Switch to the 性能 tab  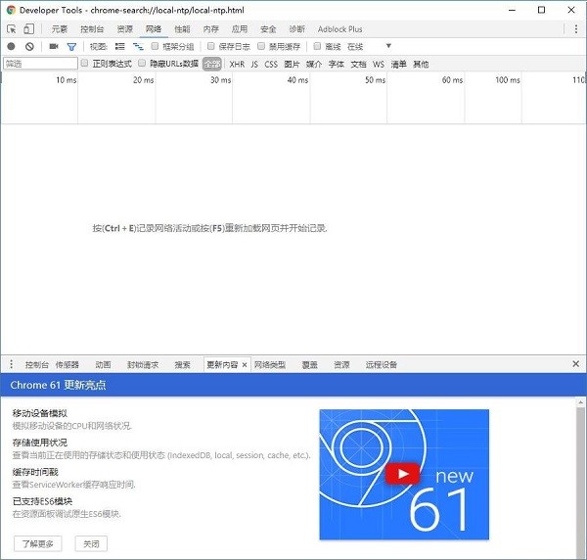pyautogui.click(x=182, y=29)
